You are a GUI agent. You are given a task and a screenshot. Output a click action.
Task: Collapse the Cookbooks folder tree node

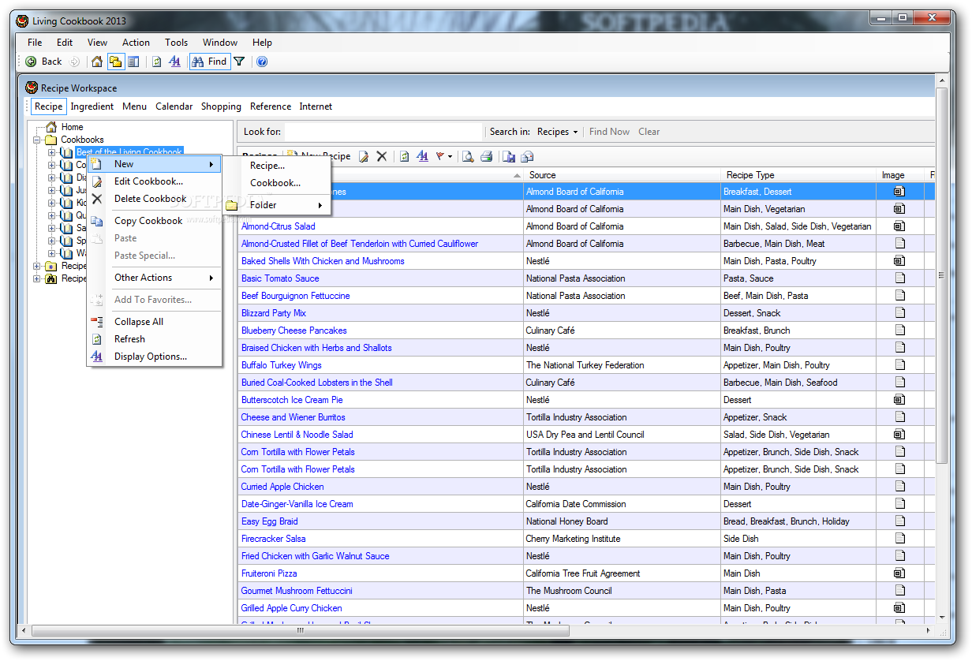[x=37, y=140]
